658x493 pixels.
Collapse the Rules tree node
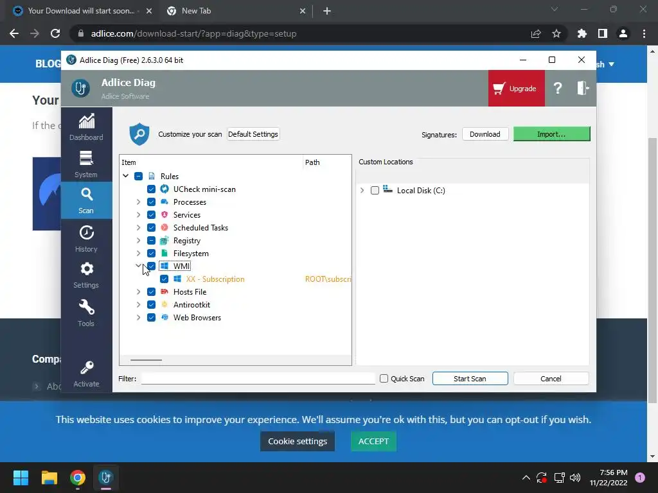(x=125, y=176)
